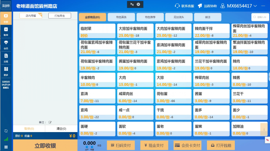This screenshot has width=270, height=151.
Task: Click 清空(0) clear order button
Action: click(x=61, y=129)
